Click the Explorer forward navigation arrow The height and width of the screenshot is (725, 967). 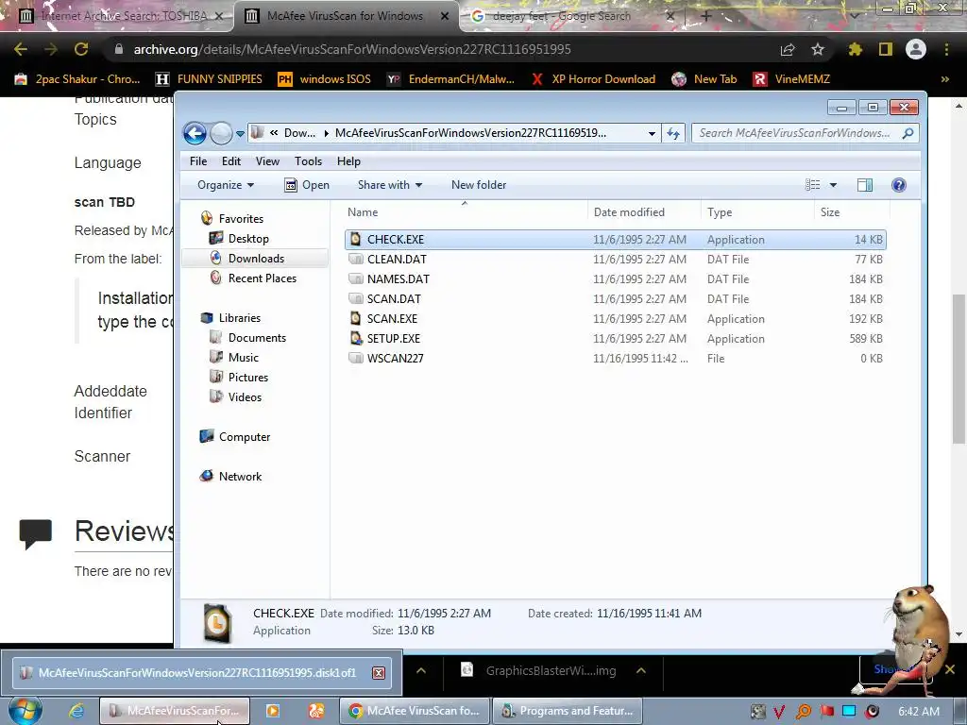click(221, 133)
